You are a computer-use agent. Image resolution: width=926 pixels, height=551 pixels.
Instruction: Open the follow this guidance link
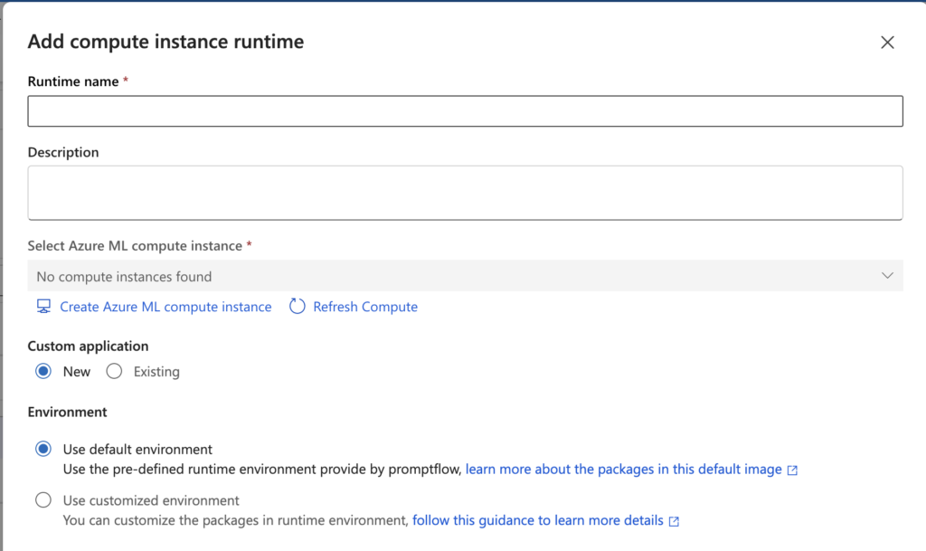(x=537, y=520)
